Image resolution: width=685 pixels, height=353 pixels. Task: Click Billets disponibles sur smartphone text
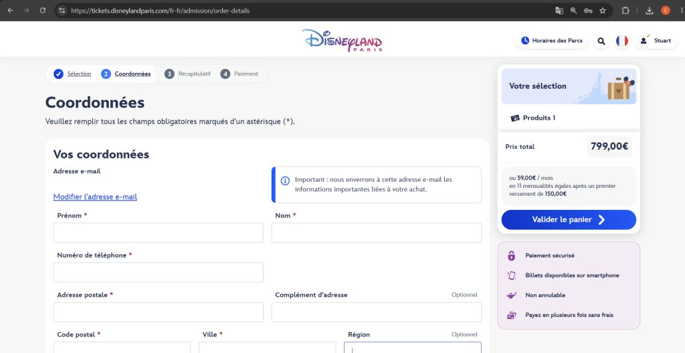pos(572,275)
